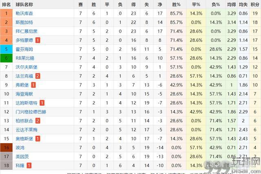Image resolution: width=261 pixels, height=174 pixels.
Task: Click the 球队名称 column header
Action: (x=24, y=4)
